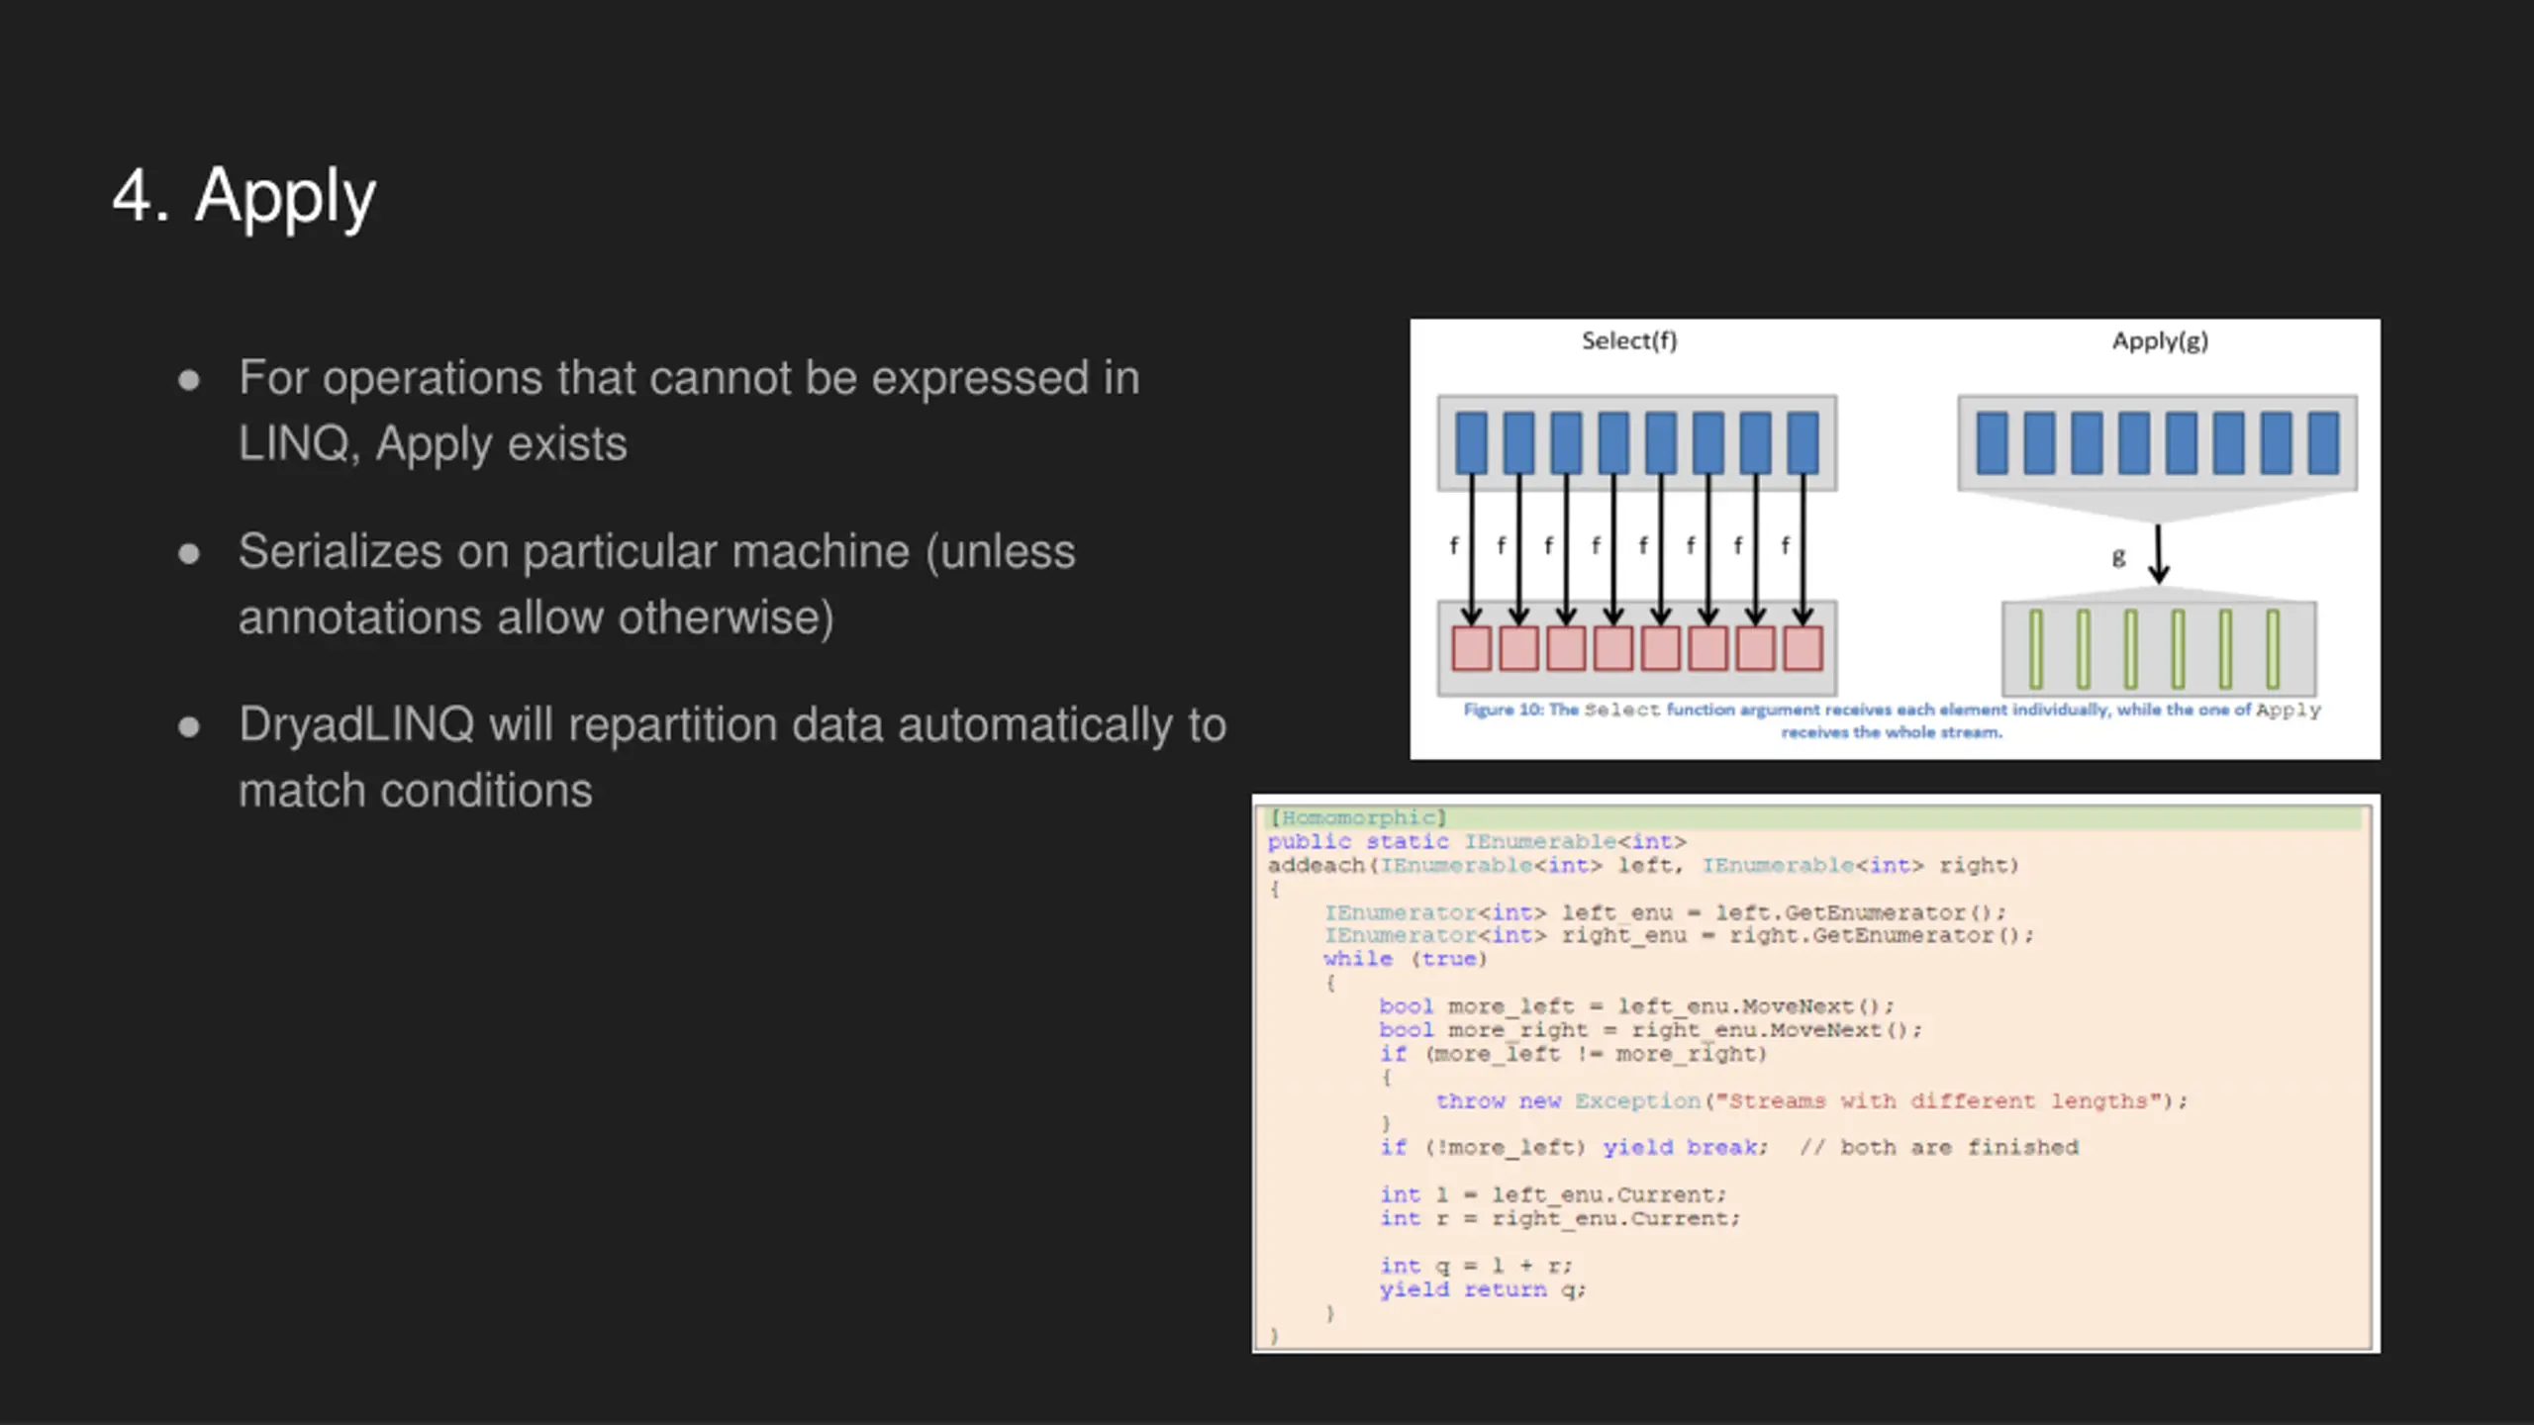Click the 'yield return q;' code line

point(1482,1289)
